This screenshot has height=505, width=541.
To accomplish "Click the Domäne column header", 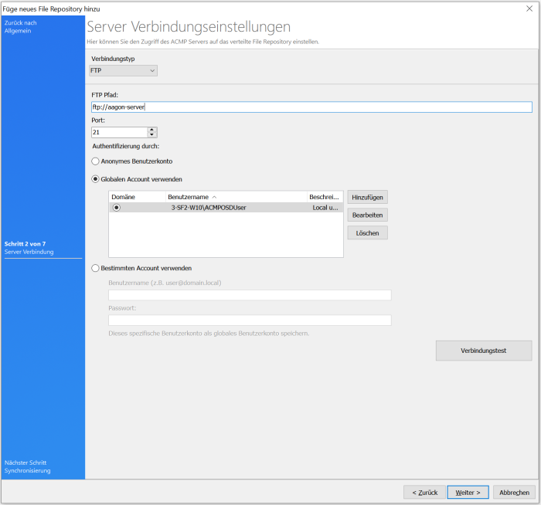I will pyautogui.click(x=124, y=198).
